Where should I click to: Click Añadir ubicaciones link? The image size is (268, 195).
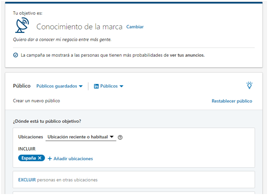(x=73, y=158)
